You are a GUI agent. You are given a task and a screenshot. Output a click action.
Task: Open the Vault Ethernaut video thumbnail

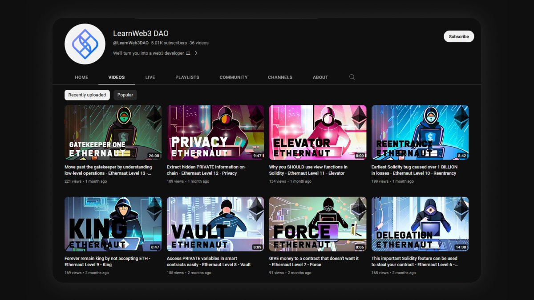215,224
